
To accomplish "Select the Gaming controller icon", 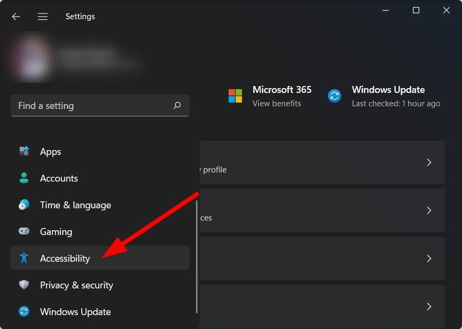I will pyautogui.click(x=25, y=232).
